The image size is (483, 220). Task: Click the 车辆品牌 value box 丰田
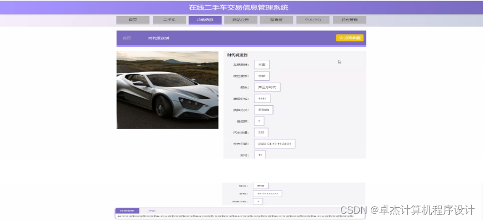pos(262,64)
